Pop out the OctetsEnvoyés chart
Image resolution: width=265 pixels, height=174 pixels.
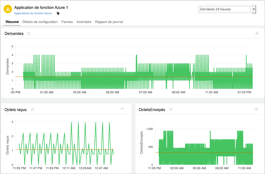pos(170,110)
